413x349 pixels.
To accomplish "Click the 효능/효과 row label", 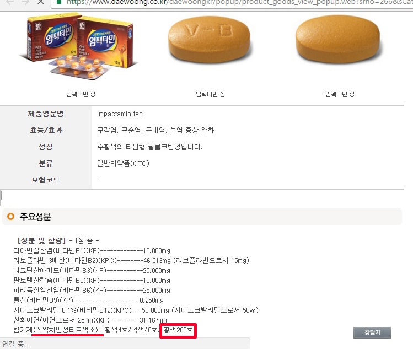I will coord(46,130).
